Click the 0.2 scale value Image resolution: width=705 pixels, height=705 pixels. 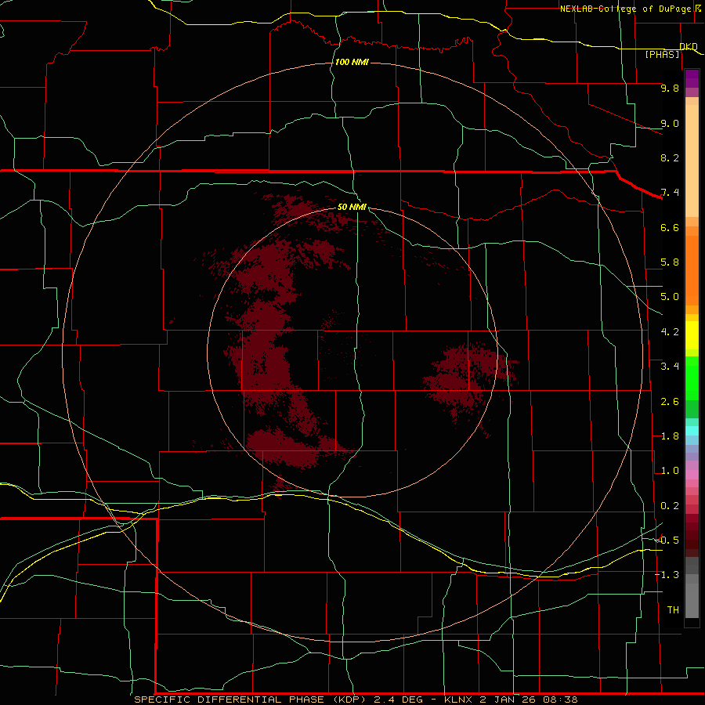tap(670, 506)
